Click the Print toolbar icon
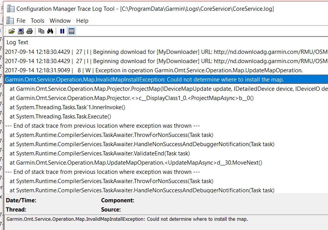328x230 pixels. tap(30, 31)
